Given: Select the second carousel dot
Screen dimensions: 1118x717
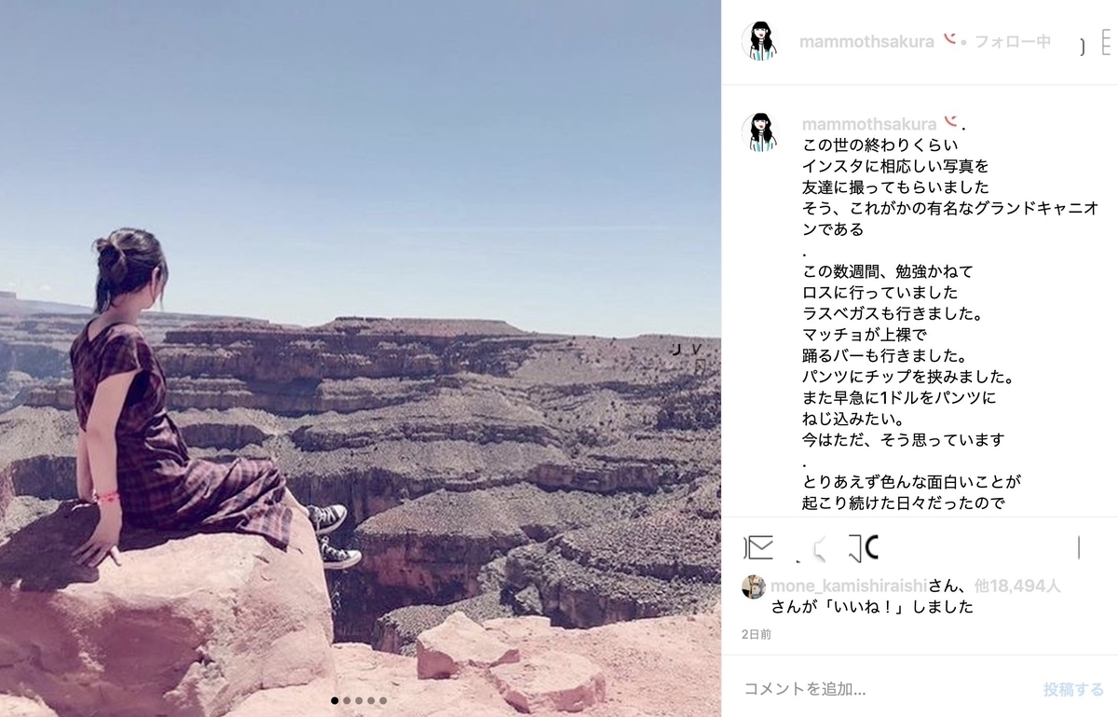Looking at the screenshot, I should [x=347, y=700].
